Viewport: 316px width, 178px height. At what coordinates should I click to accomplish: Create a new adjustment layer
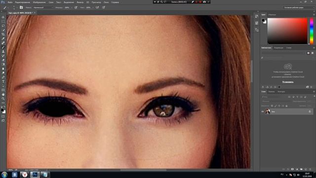[x=297, y=169]
